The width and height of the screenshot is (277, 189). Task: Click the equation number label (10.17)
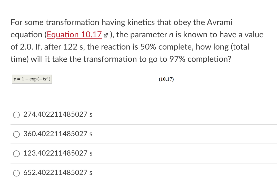pos(166,79)
